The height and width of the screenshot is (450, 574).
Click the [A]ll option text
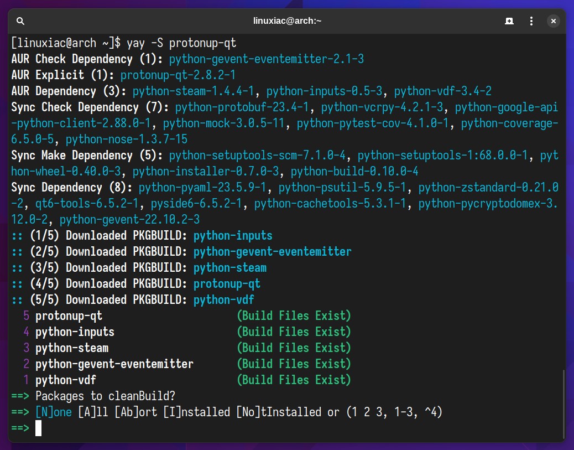coord(93,412)
